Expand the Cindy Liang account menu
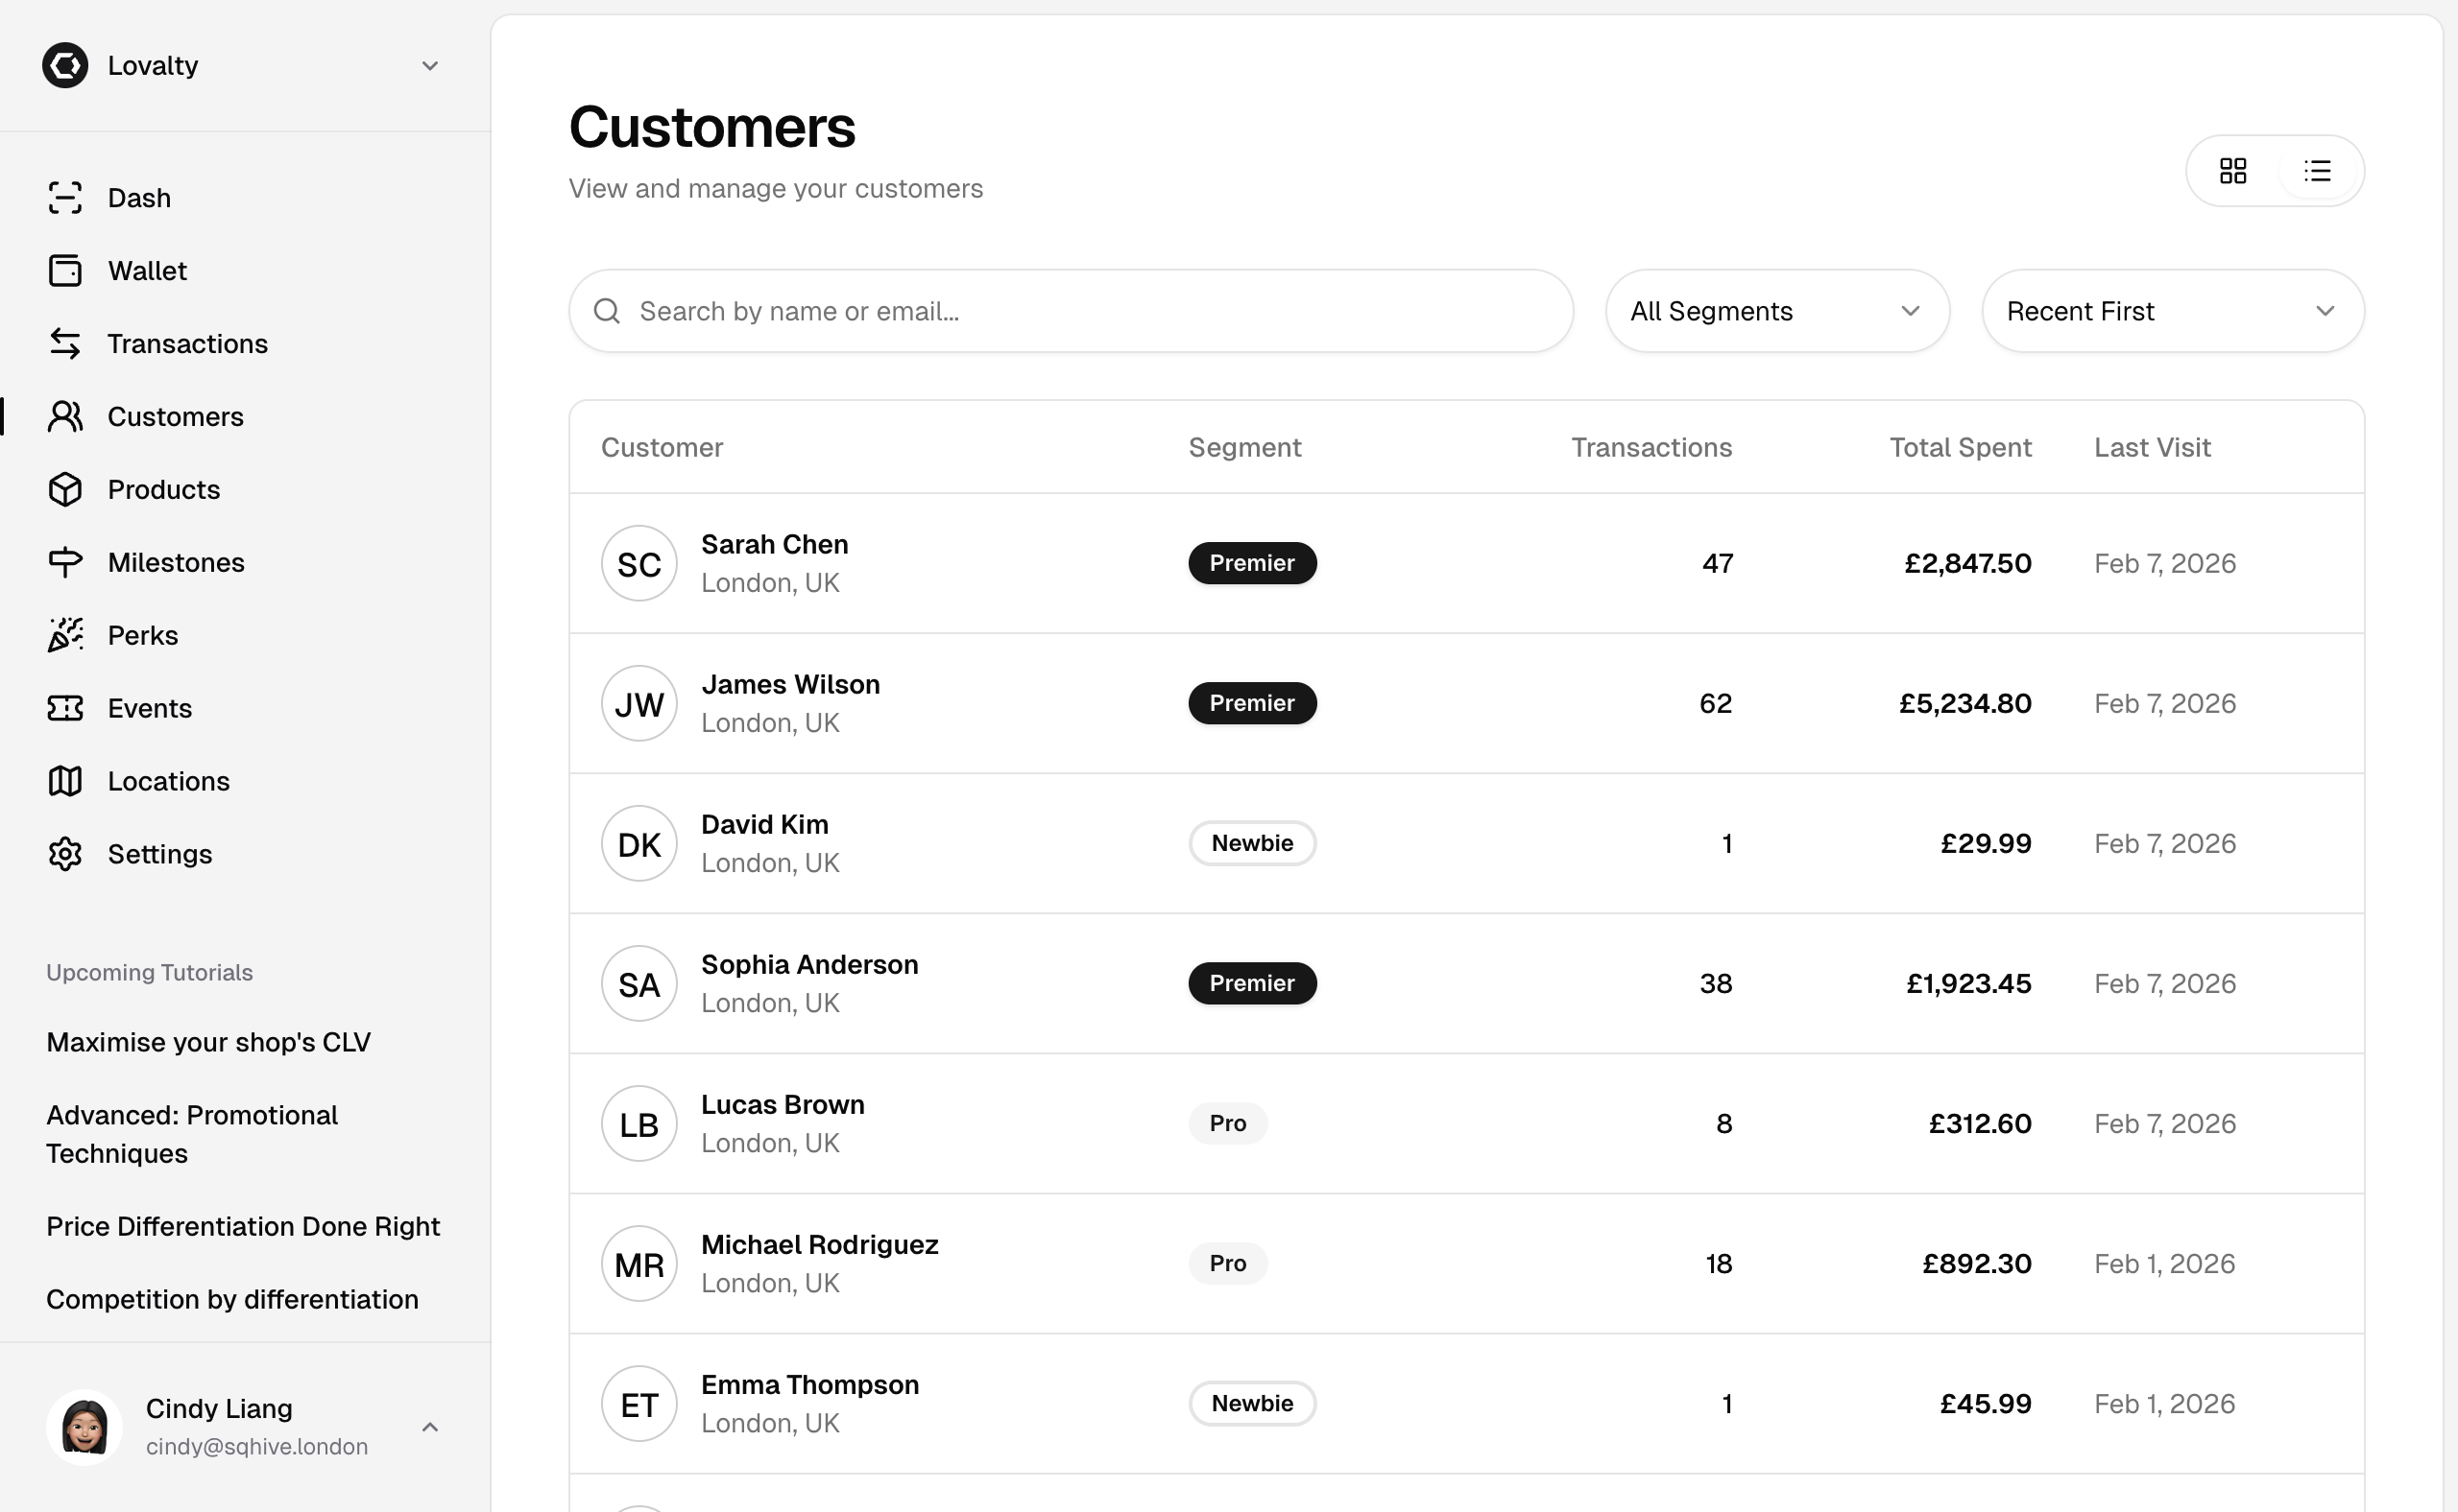Screen dimensions: 2458x1512 click(429, 1427)
